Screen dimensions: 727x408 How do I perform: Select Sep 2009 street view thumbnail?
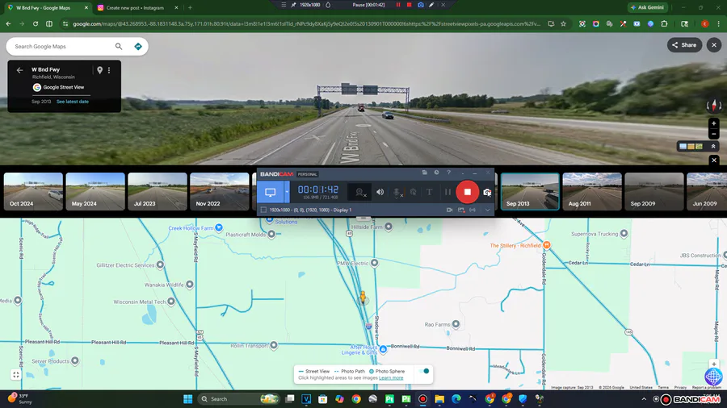click(x=654, y=192)
